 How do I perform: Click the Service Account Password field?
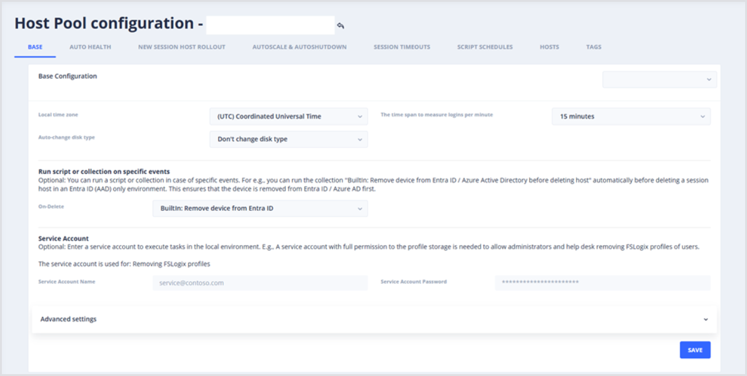(602, 283)
